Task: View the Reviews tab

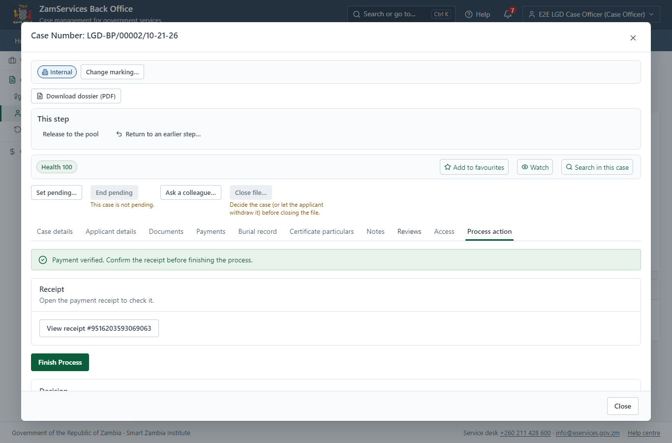Action: click(409, 232)
